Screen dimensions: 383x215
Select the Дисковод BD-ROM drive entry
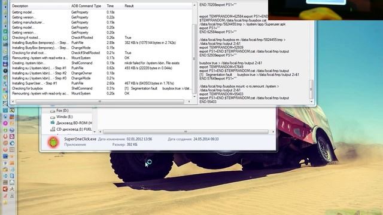pos(74,123)
